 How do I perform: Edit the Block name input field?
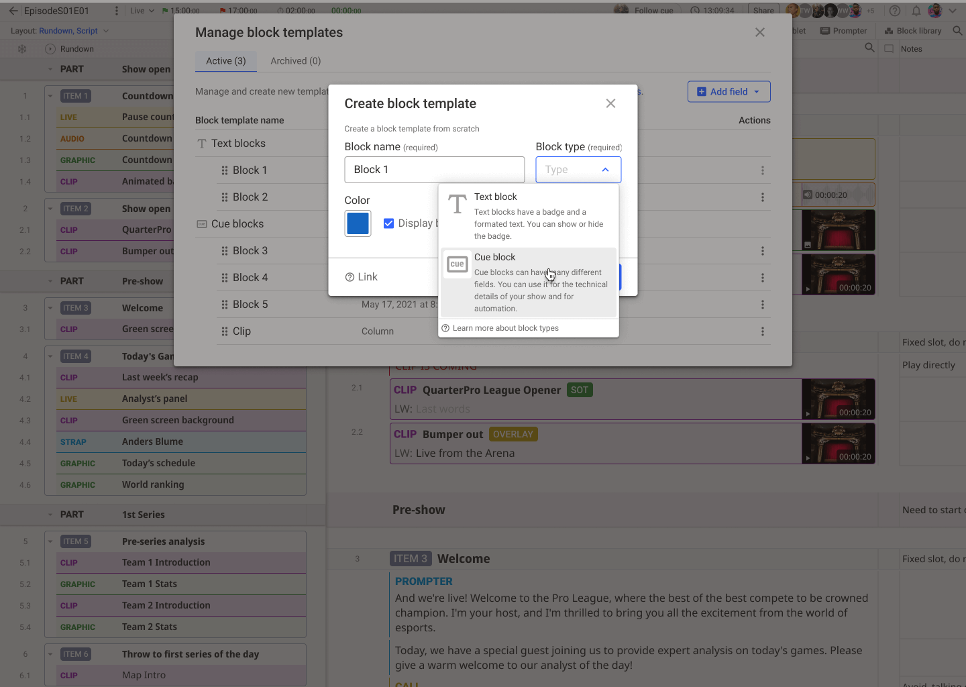(x=435, y=170)
